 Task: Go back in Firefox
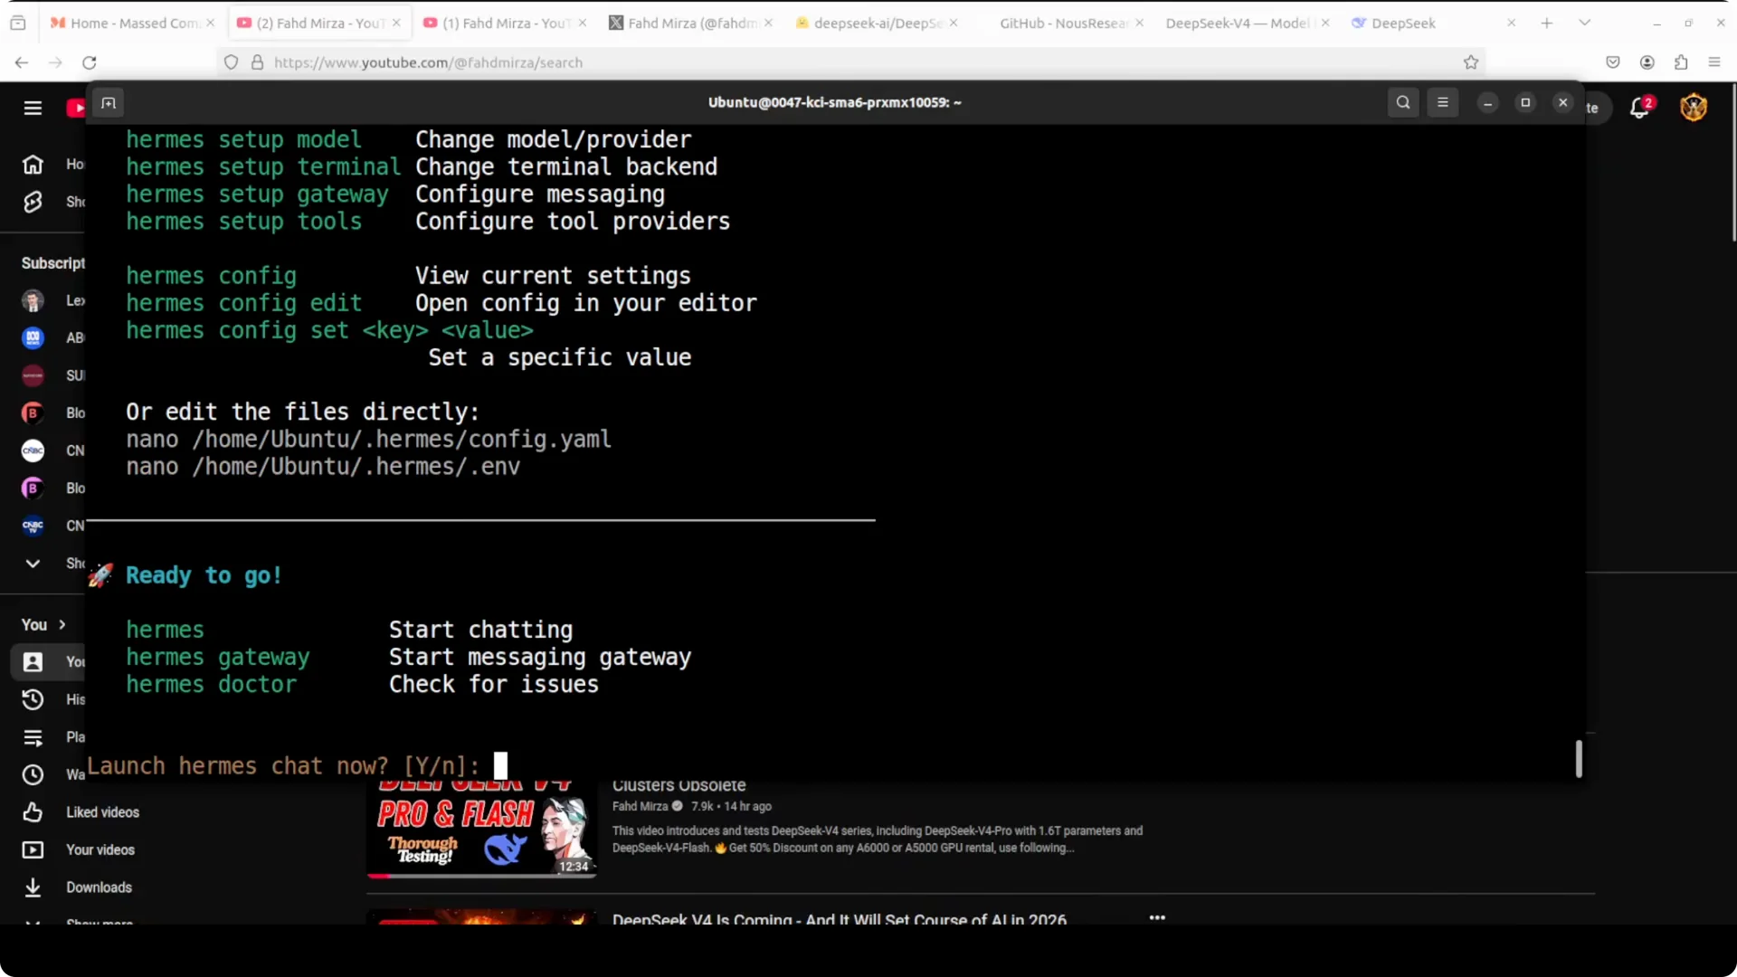point(22,62)
